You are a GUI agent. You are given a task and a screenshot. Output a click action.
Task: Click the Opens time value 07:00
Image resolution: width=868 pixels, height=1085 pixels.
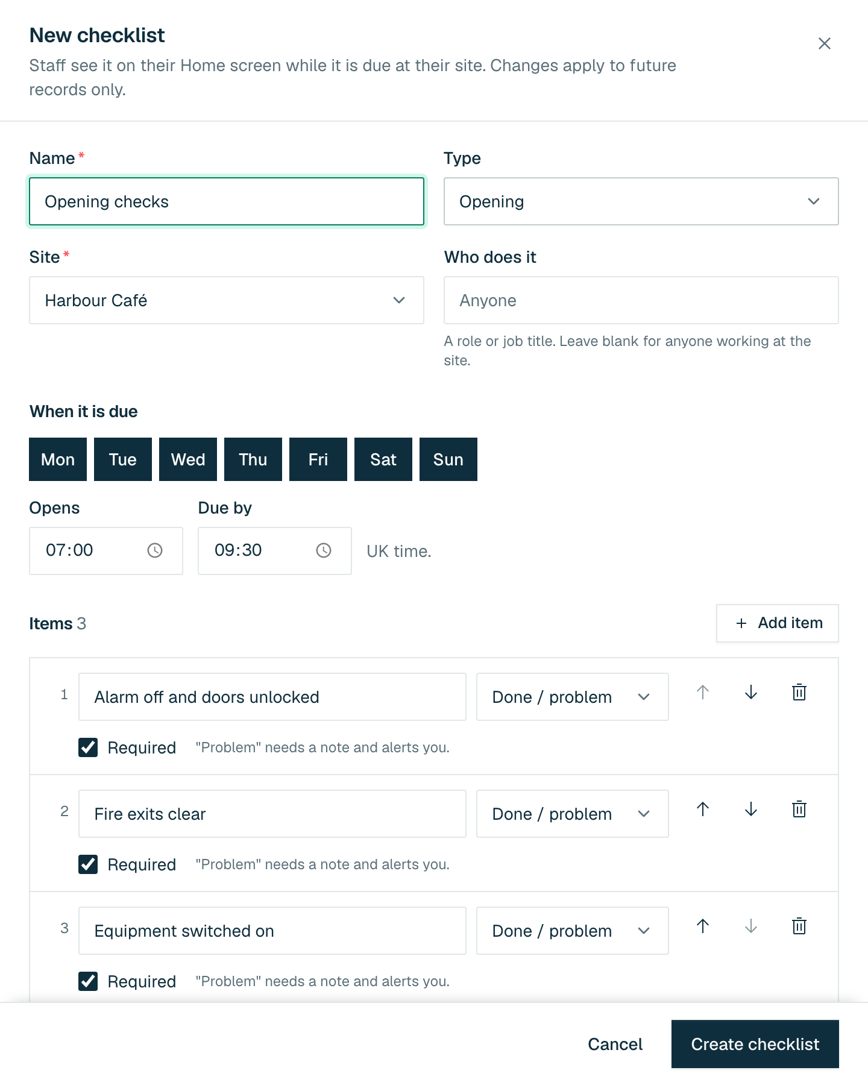click(69, 550)
